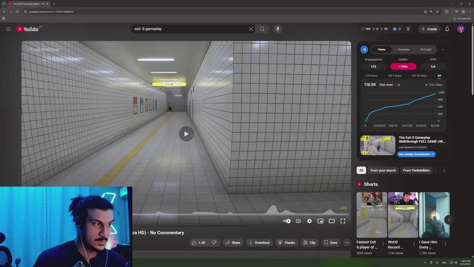Clear the search box with X

coord(251,29)
